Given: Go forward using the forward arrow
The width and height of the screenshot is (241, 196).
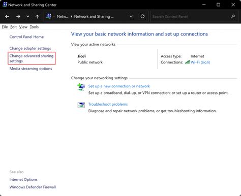Looking at the screenshot, I should pyautogui.click(x=18, y=17).
